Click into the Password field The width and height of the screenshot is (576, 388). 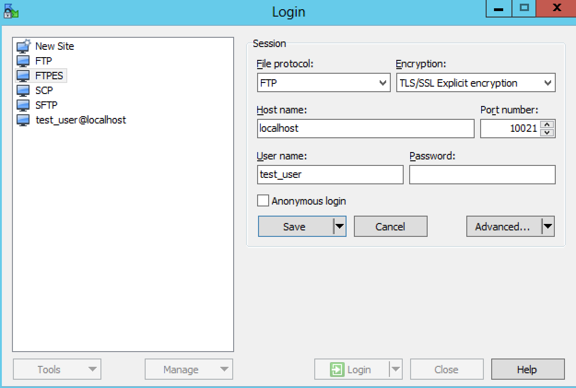point(482,175)
